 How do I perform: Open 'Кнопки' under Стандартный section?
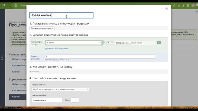16,72
